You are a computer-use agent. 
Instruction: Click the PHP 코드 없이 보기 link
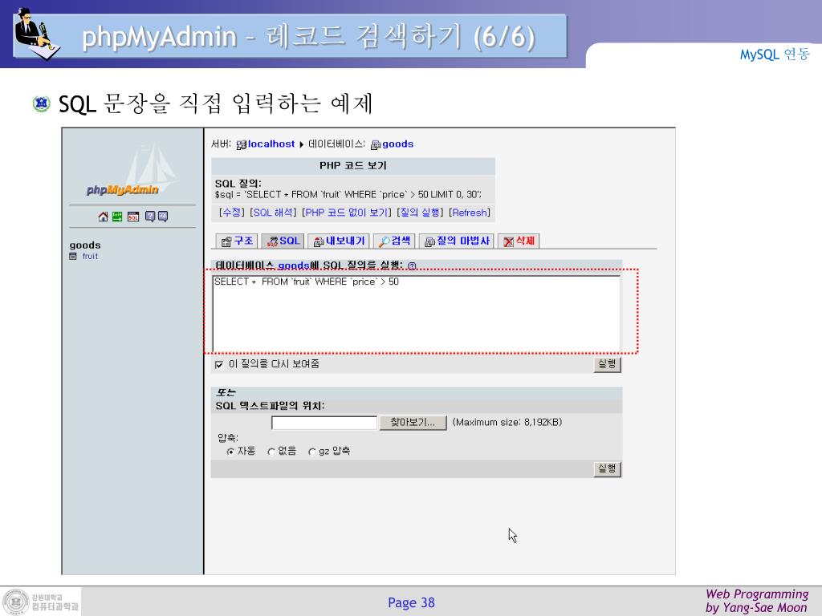coord(347,212)
